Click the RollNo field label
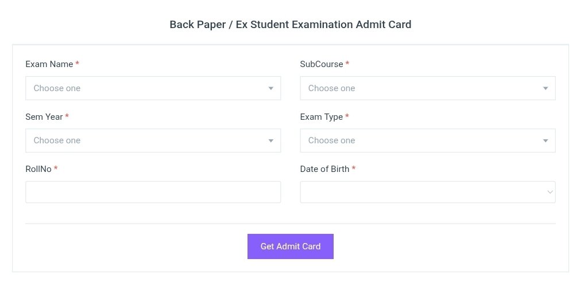Viewport: 580px width, 282px height. point(38,169)
